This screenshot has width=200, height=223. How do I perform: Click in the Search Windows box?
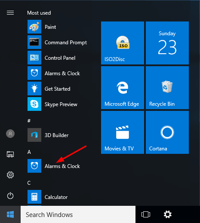(x=78, y=214)
